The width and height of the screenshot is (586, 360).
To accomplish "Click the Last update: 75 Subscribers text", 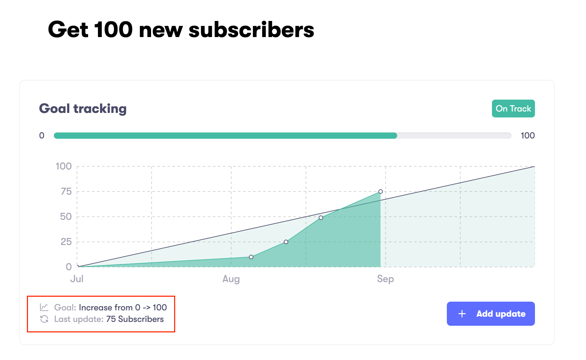I will 109,319.
